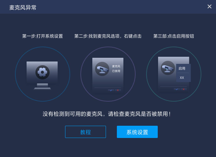This screenshot has height=157, width=216.
Task: Click the 第二步:找到麦克风选项 heading
Action: pyautogui.click(x=108, y=36)
